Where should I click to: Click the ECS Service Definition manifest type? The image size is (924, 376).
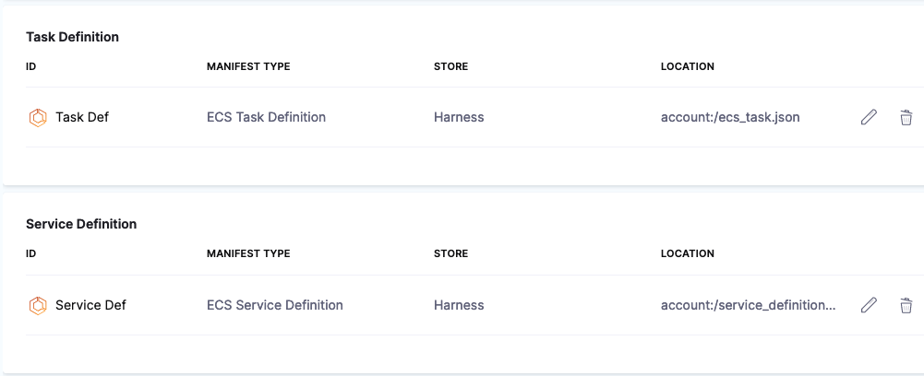[x=274, y=305]
